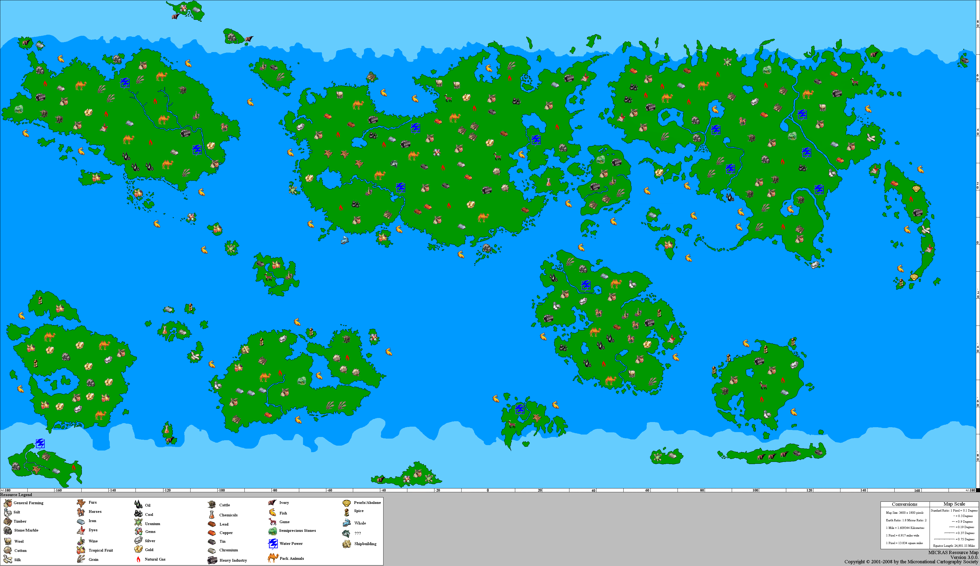Click the Fish legend icon

click(x=272, y=513)
